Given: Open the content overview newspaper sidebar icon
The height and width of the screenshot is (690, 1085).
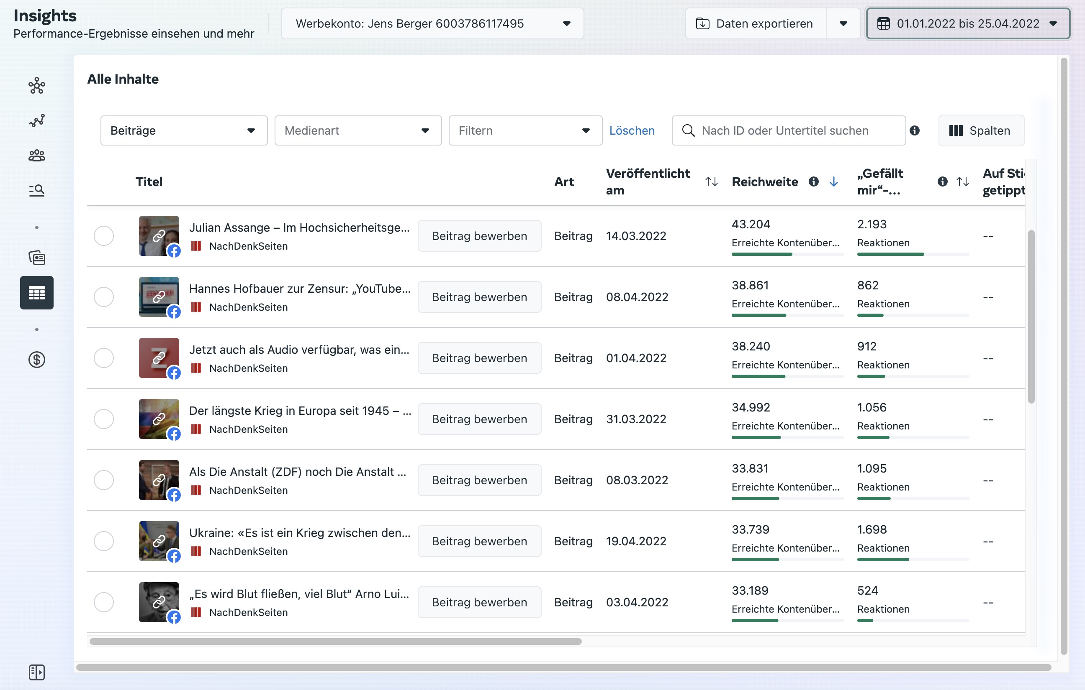Looking at the screenshot, I should (36, 258).
